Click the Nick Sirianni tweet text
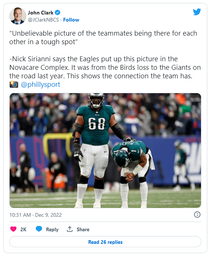 (x=105, y=68)
